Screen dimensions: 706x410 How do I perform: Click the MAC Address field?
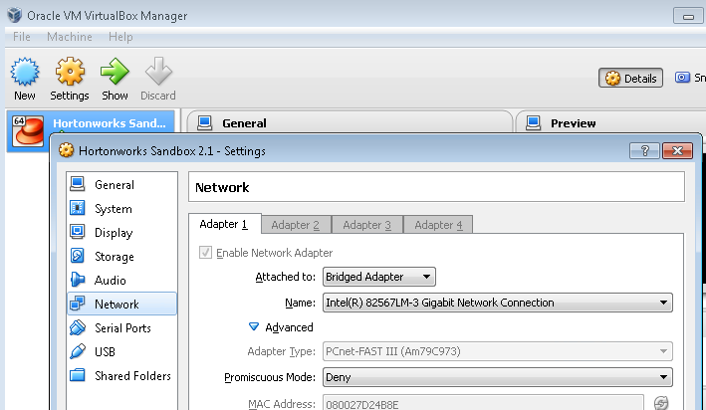coord(483,403)
